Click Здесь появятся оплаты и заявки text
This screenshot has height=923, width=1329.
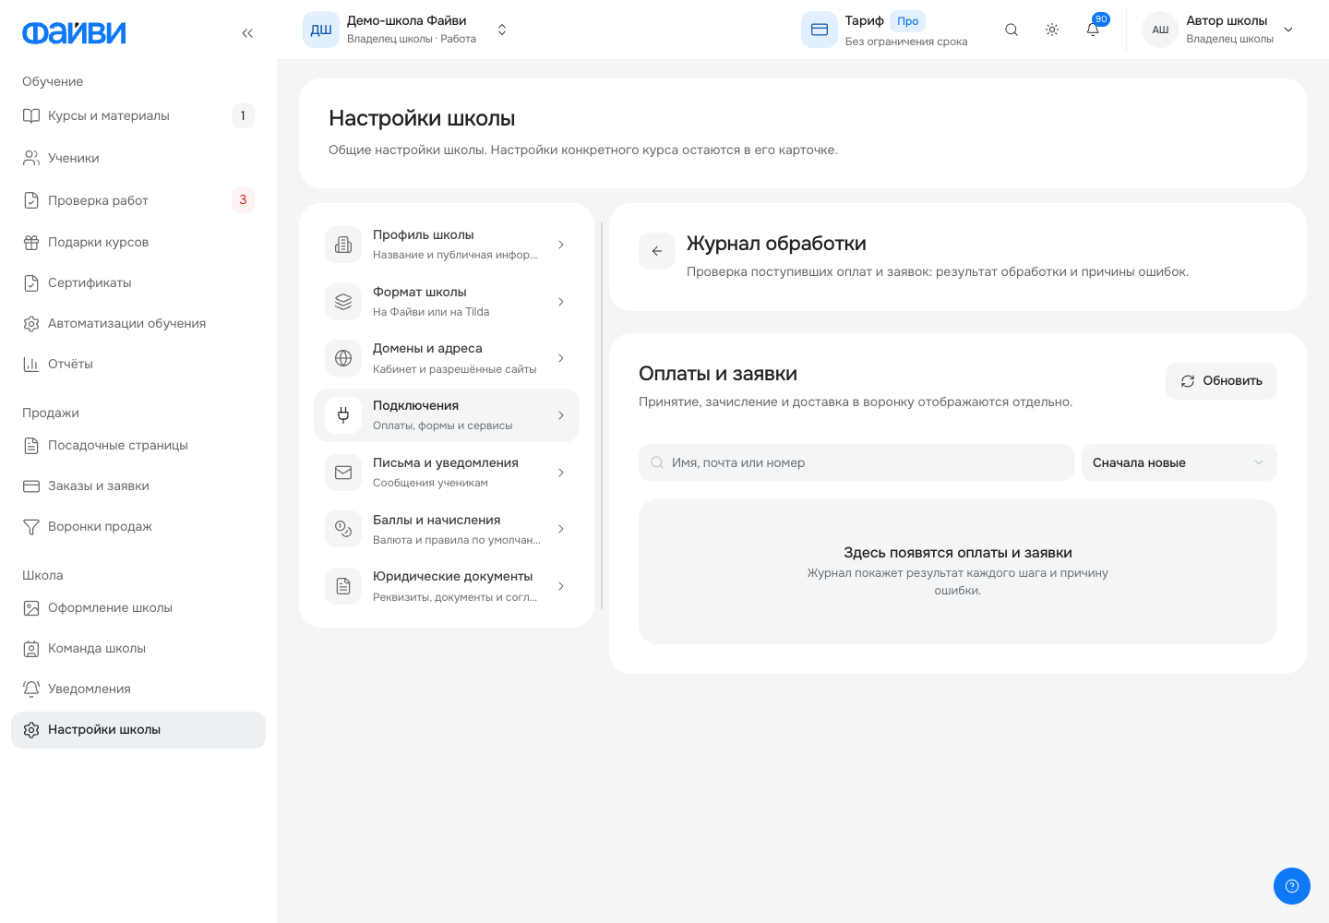coord(958,553)
